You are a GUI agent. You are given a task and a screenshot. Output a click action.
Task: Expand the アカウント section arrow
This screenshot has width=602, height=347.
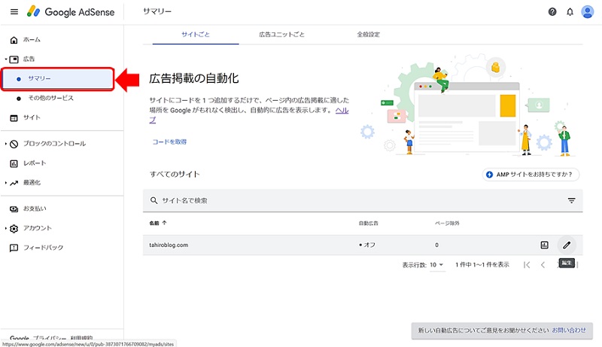6,228
